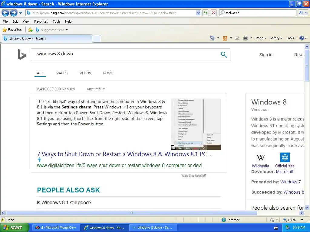
Task: Click the Bing search magnifier icon
Action: (224, 55)
